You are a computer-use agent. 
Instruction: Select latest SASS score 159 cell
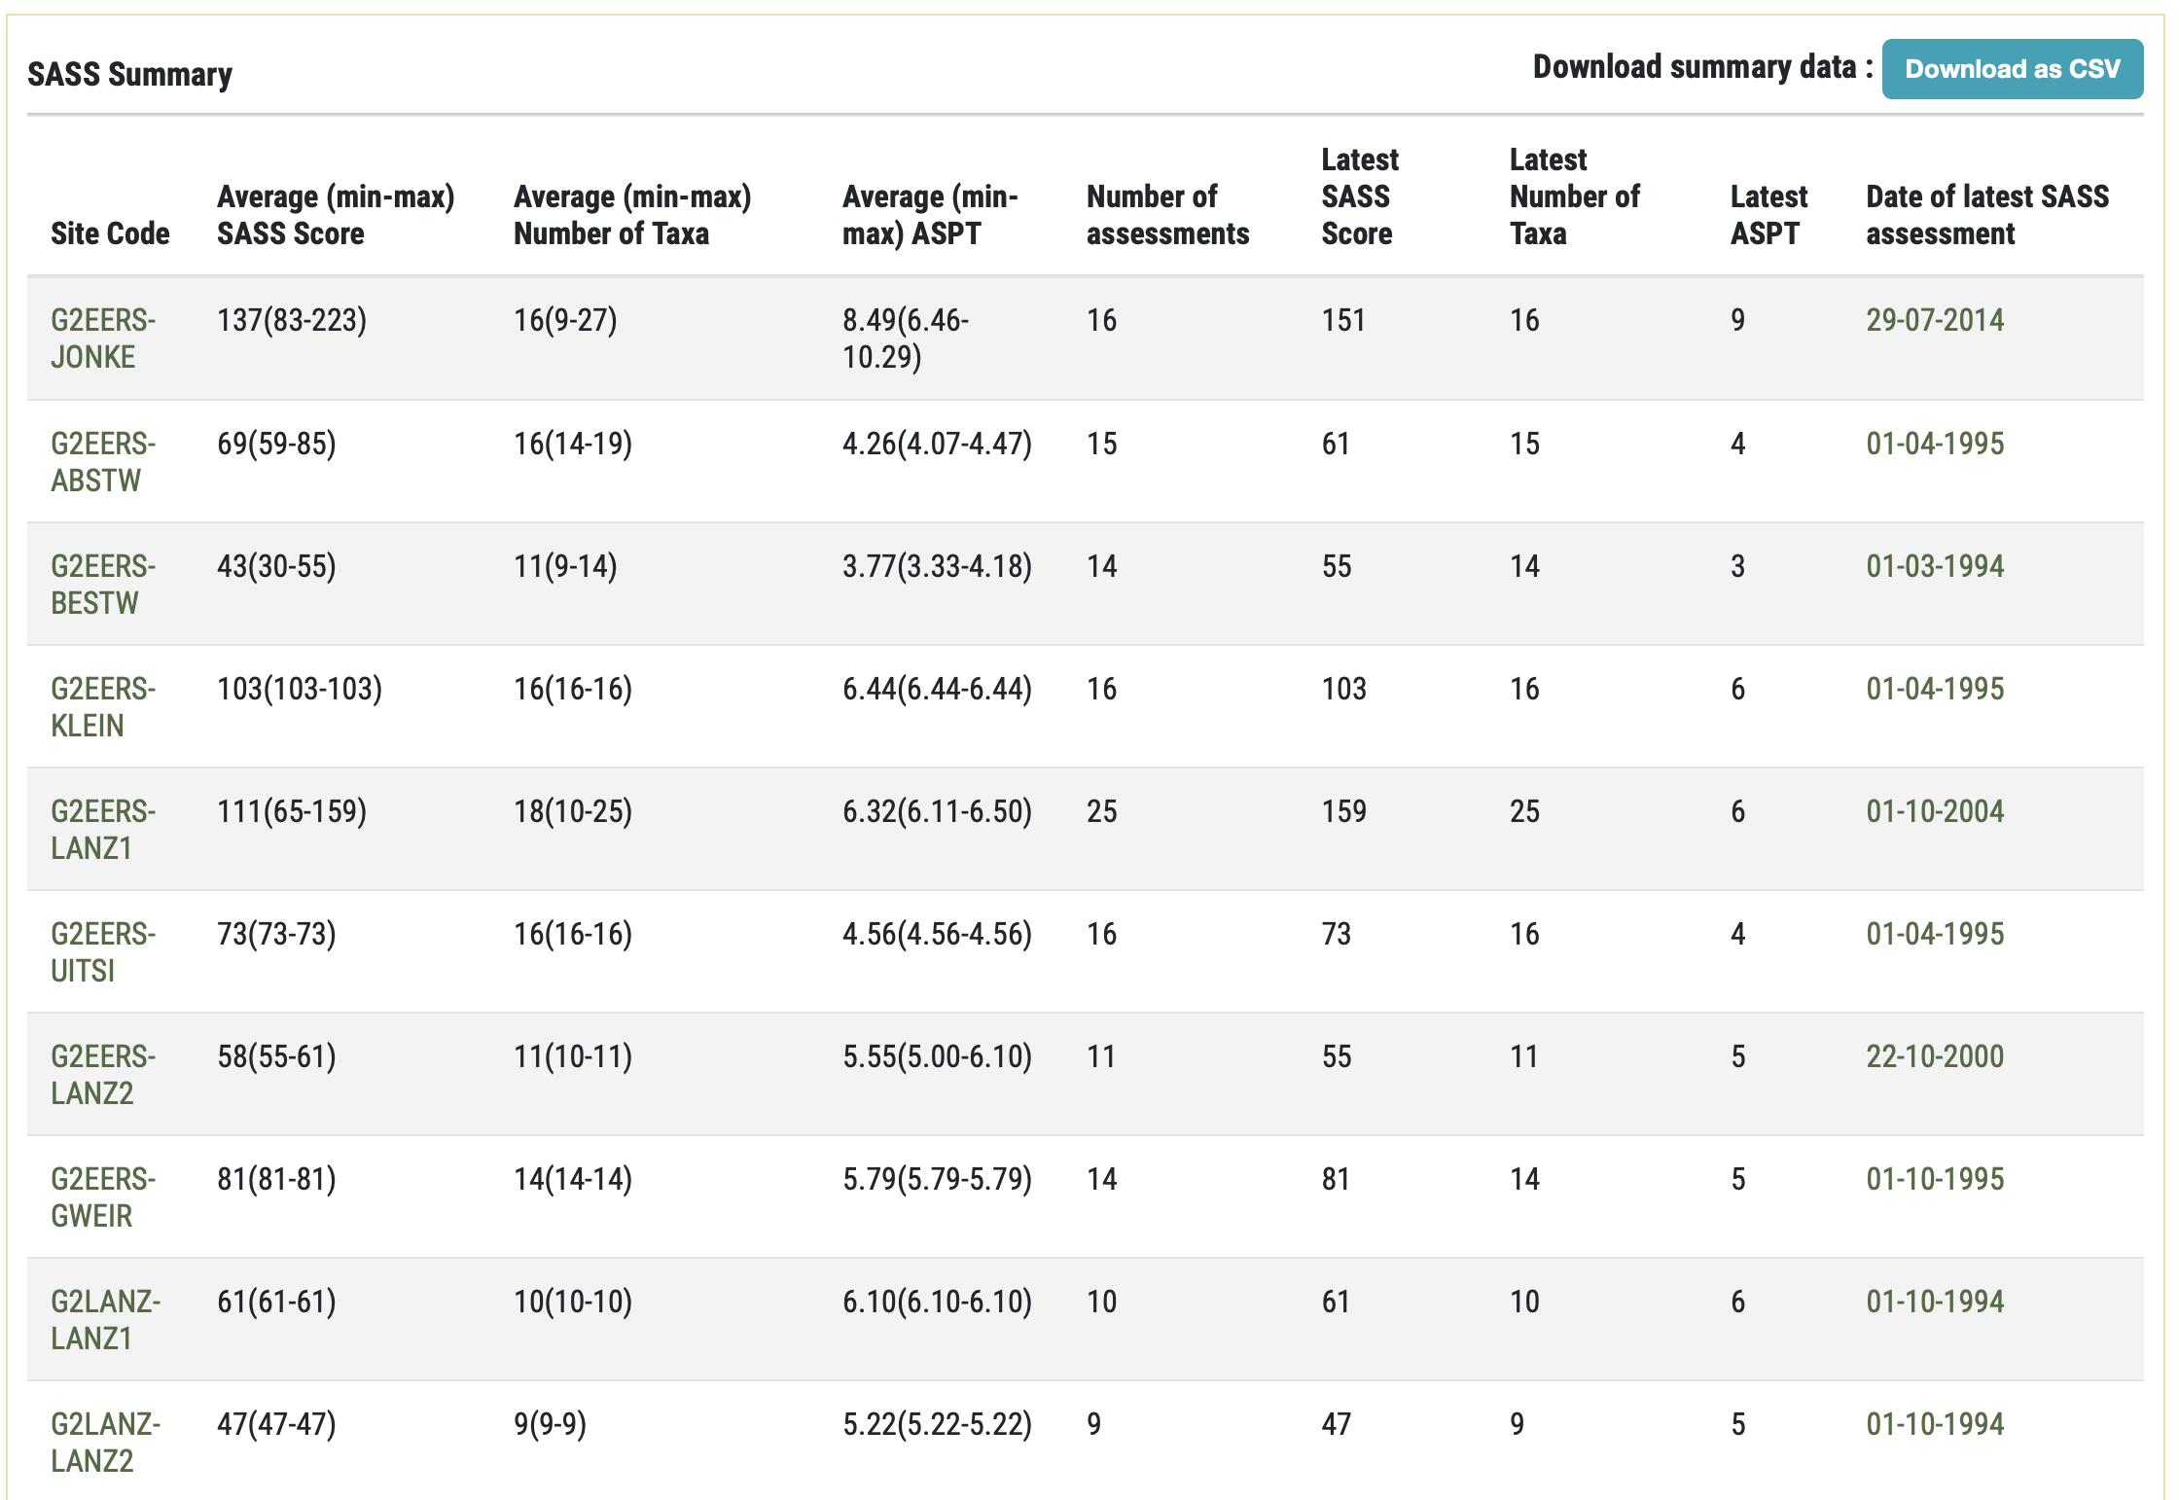(x=1343, y=811)
